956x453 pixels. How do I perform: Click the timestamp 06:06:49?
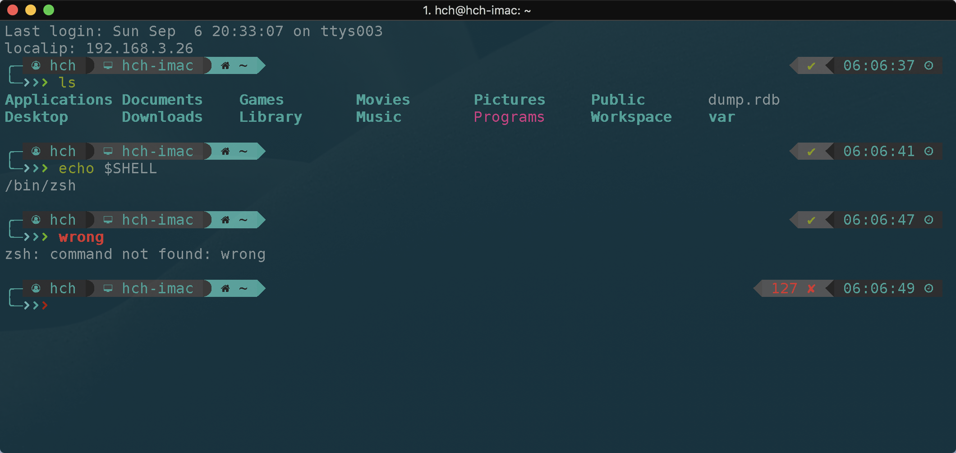(x=879, y=288)
